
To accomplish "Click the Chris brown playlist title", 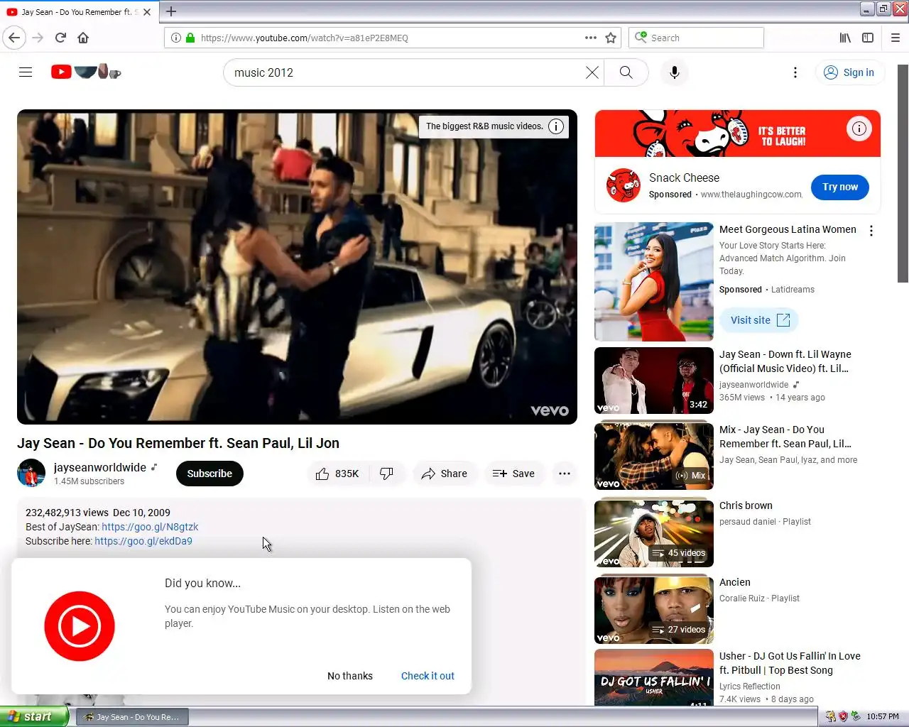I will click(746, 505).
